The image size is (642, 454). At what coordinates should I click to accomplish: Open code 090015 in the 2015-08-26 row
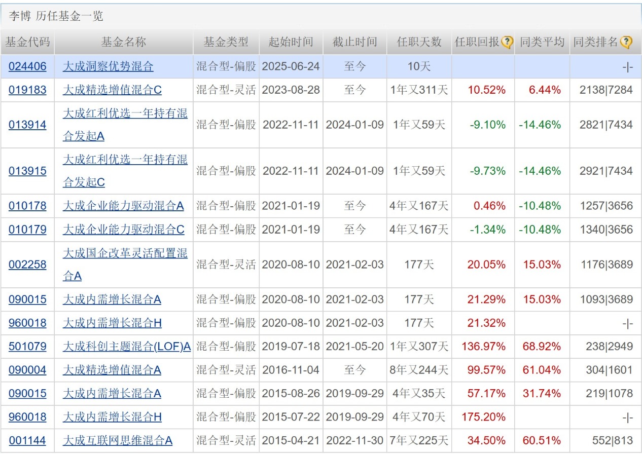pos(27,394)
